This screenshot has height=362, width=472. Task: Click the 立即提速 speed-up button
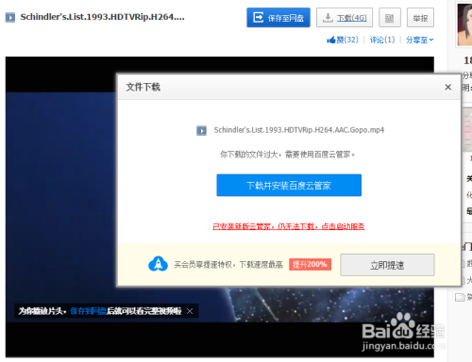point(387,265)
